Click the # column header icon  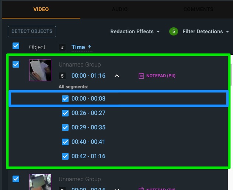[62, 47]
